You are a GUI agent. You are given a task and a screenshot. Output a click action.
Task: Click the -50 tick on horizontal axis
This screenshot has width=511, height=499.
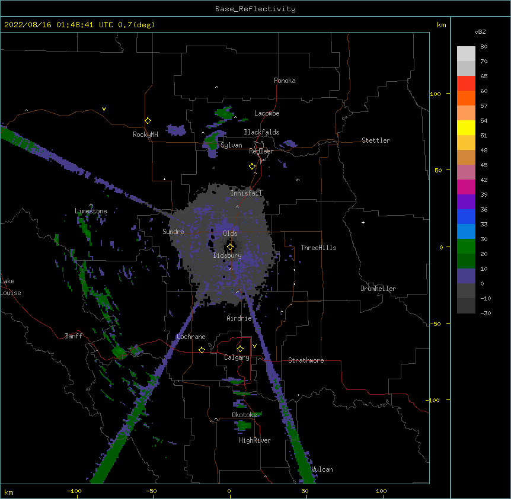click(151, 491)
